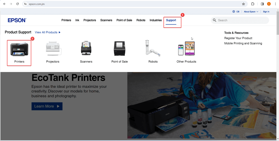The height and width of the screenshot is (141, 279).
Task: Reload the page with refresh icon
Action: pyautogui.click(x=17, y=4)
